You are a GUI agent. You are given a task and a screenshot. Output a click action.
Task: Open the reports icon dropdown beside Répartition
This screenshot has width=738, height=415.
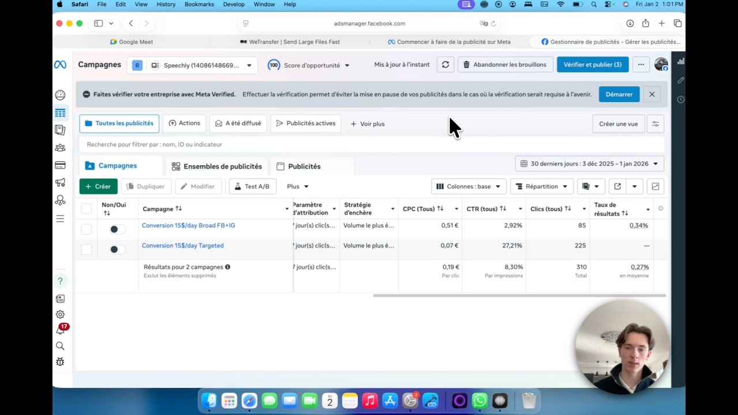click(x=590, y=186)
